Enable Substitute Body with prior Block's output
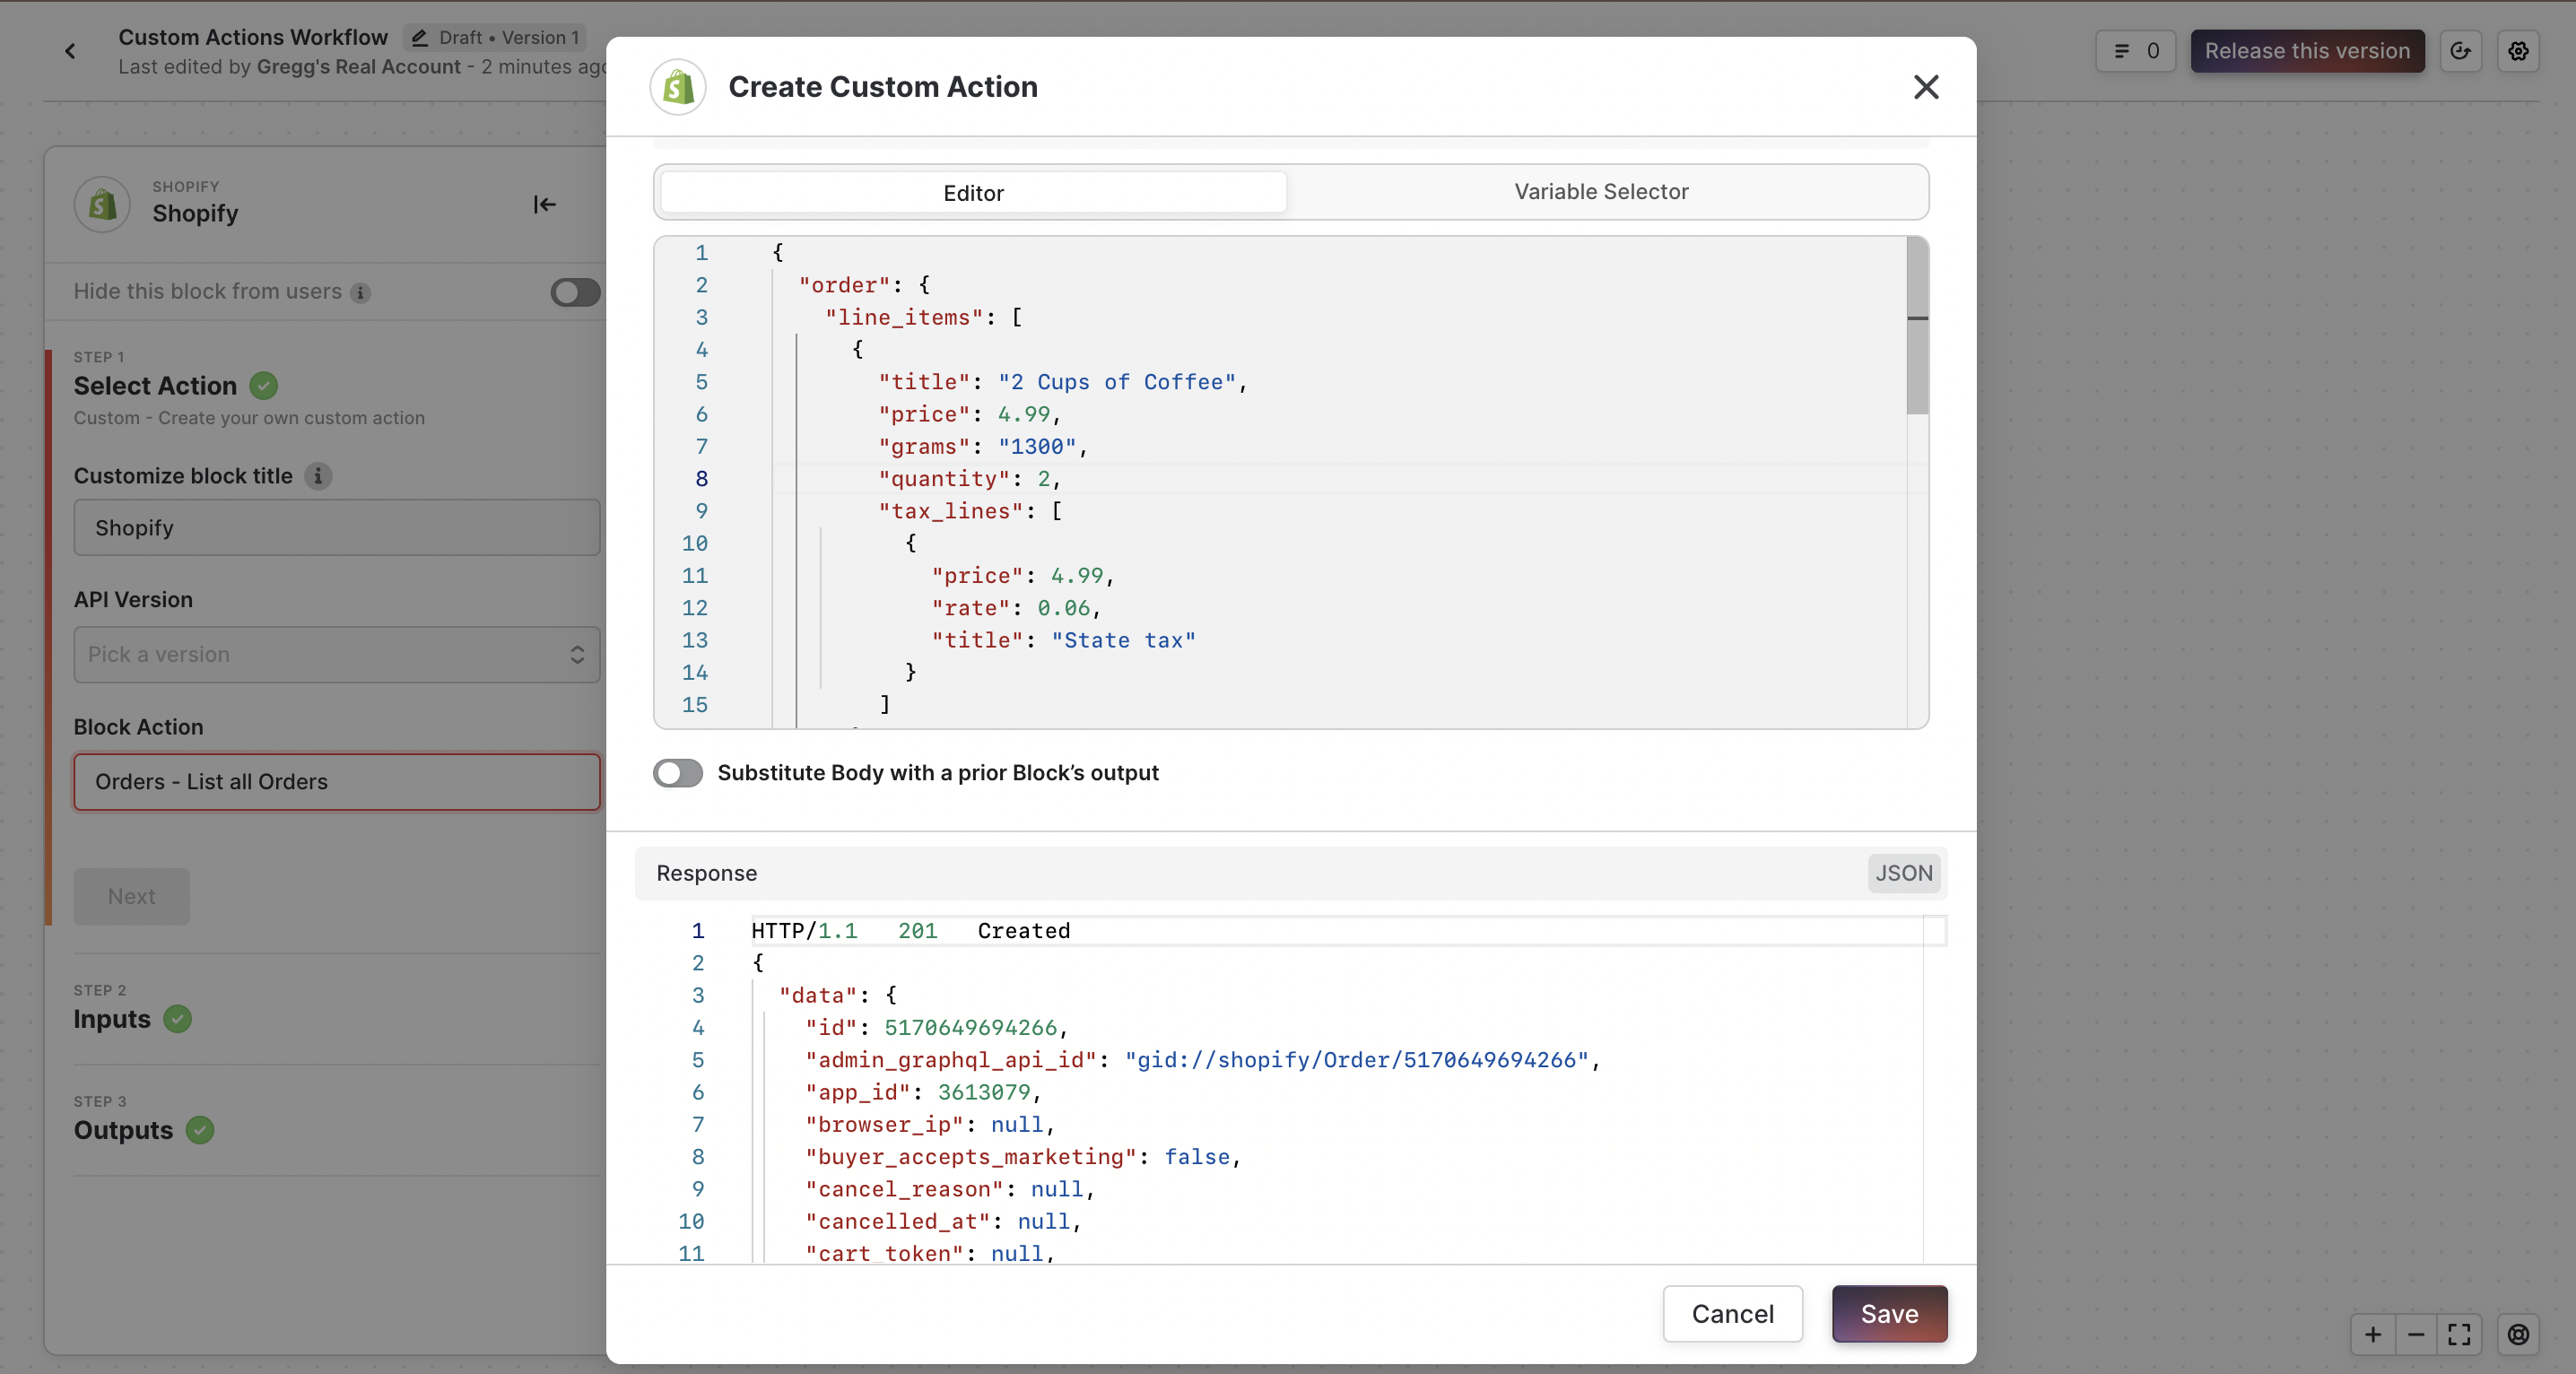This screenshot has height=1374, width=2576. click(x=678, y=773)
